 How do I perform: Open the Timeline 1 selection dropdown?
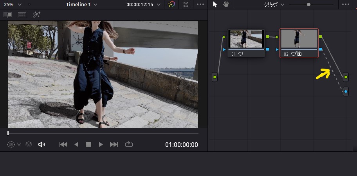click(81, 5)
